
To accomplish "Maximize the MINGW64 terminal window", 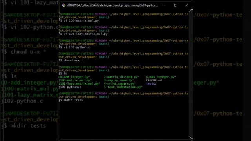I will click(175, 5).
